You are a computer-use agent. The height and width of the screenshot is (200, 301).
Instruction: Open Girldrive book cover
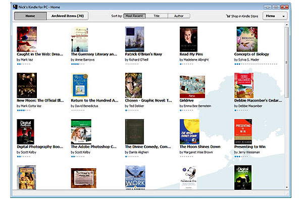pos(192,87)
